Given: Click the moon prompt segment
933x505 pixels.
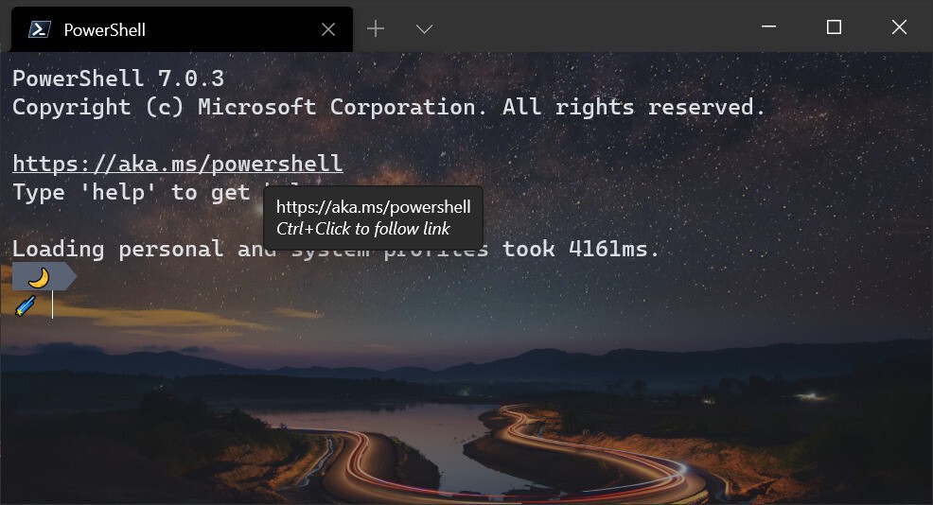Looking at the screenshot, I should coord(44,276).
